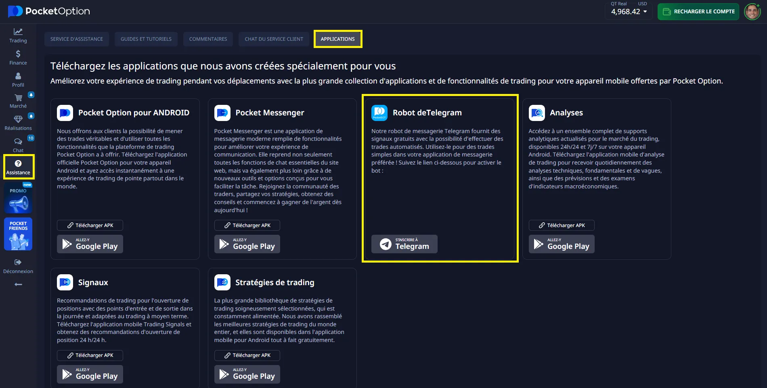Download APK for Pocket Messenger
This screenshot has width=767, height=388.
pyautogui.click(x=247, y=225)
